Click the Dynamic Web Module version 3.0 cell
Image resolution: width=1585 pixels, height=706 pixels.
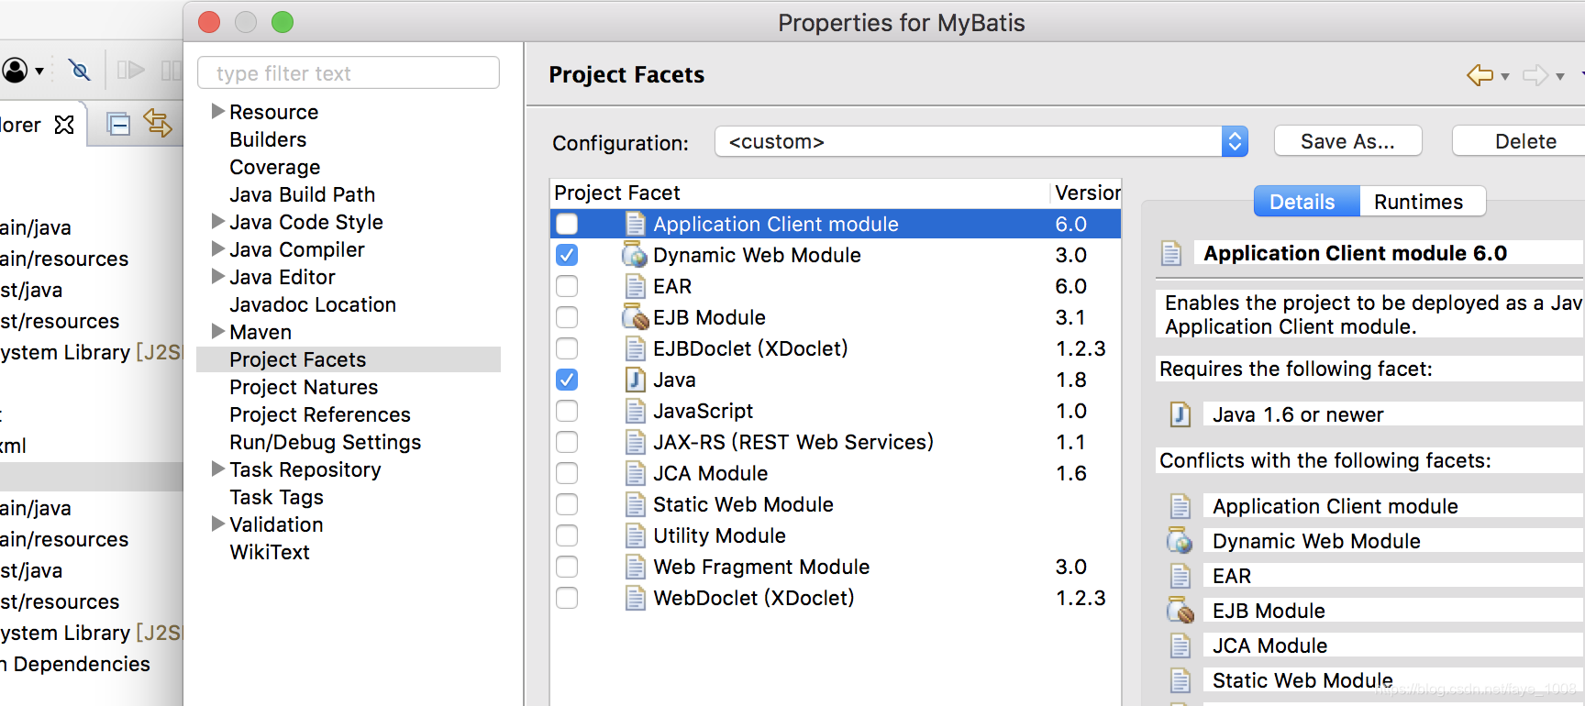[x=1071, y=255]
